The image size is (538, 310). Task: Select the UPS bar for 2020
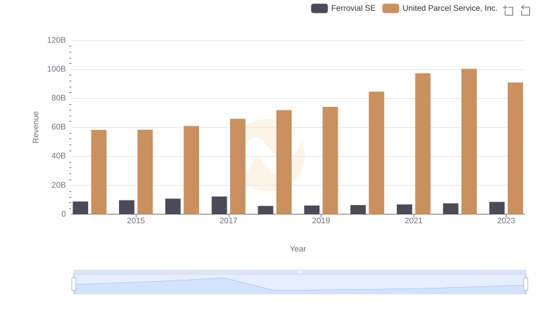(x=377, y=153)
